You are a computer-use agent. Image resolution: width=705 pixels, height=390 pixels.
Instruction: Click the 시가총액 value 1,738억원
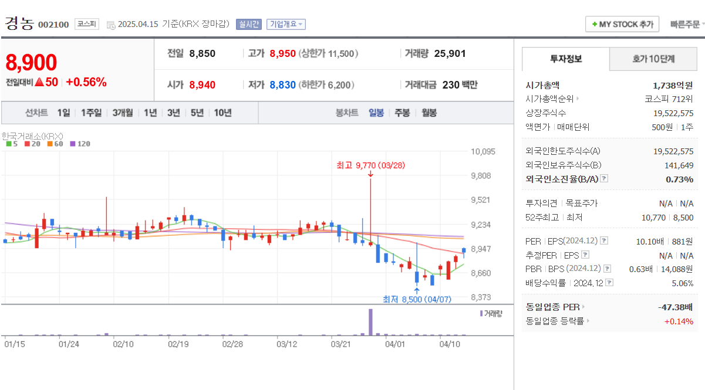point(673,85)
